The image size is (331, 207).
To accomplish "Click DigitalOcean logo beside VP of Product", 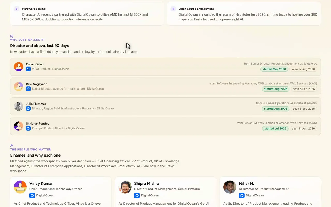I will (x=28, y=69).
